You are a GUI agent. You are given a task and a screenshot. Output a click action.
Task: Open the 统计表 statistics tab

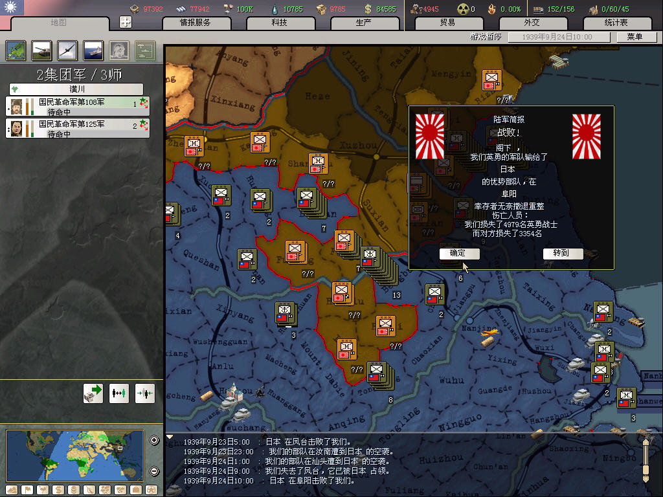coord(616,23)
